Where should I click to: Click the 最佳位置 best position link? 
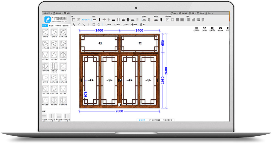coord(142,120)
